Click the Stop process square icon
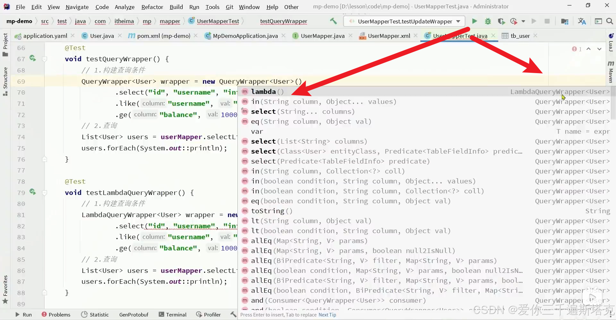This screenshot has height=320, width=616. [547, 21]
